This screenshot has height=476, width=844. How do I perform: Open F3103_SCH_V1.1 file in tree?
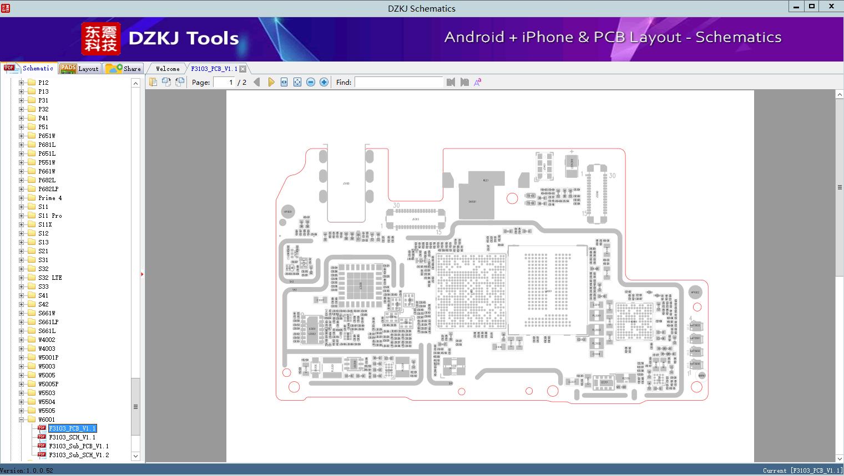[72, 437]
